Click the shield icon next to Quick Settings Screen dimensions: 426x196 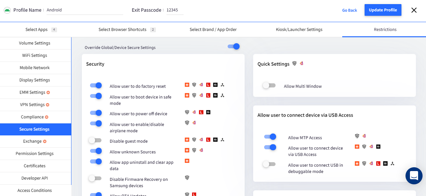(x=295, y=64)
